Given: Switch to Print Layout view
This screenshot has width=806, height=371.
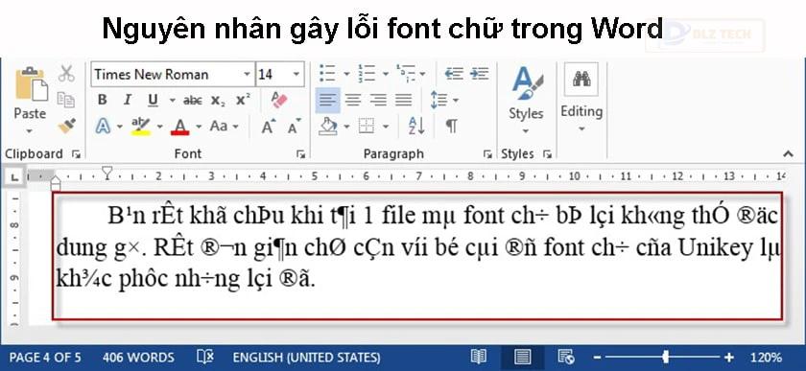Looking at the screenshot, I should tap(523, 357).
